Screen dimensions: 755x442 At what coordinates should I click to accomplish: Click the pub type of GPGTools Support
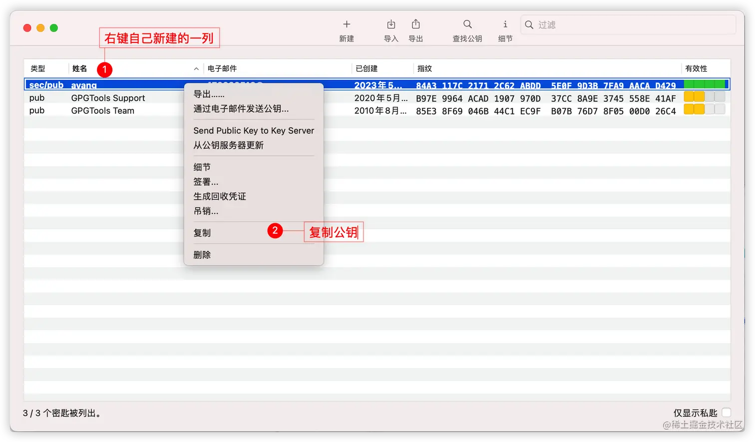pyautogui.click(x=37, y=98)
